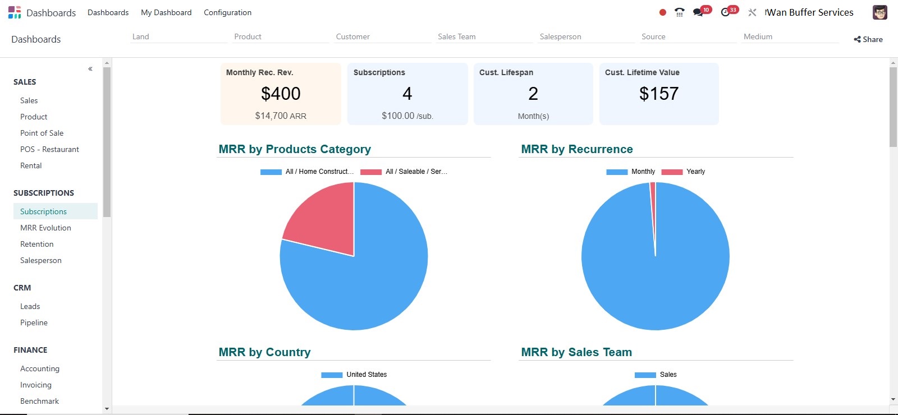898x415 pixels.
Task: Toggle the Monthly legend swatch
Action: point(617,172)
